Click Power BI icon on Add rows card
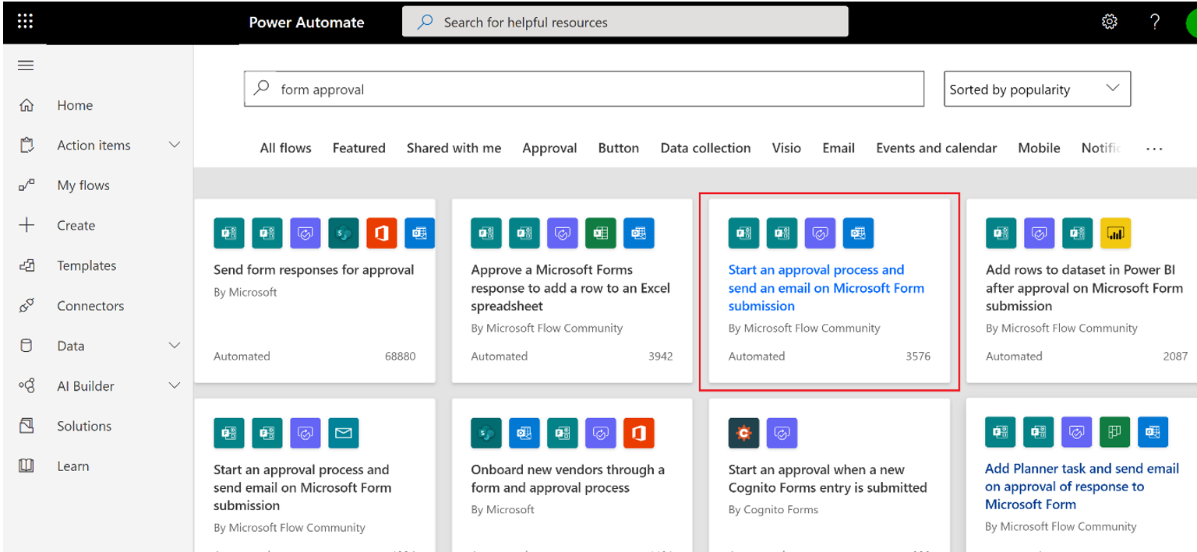 (1115, 232)
